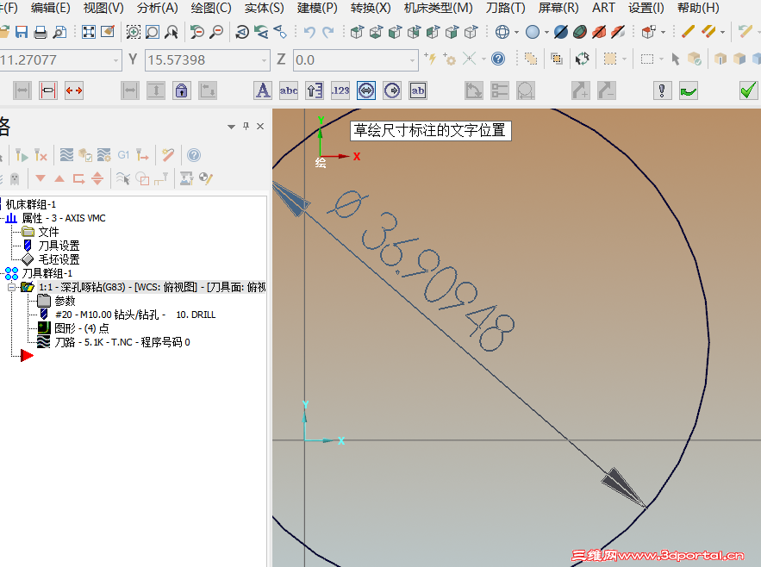Click the dimension lock padlock icon

point(182,90)
